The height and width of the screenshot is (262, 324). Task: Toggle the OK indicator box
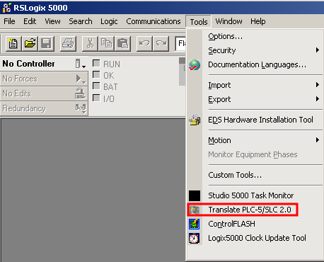pos(96,74)
